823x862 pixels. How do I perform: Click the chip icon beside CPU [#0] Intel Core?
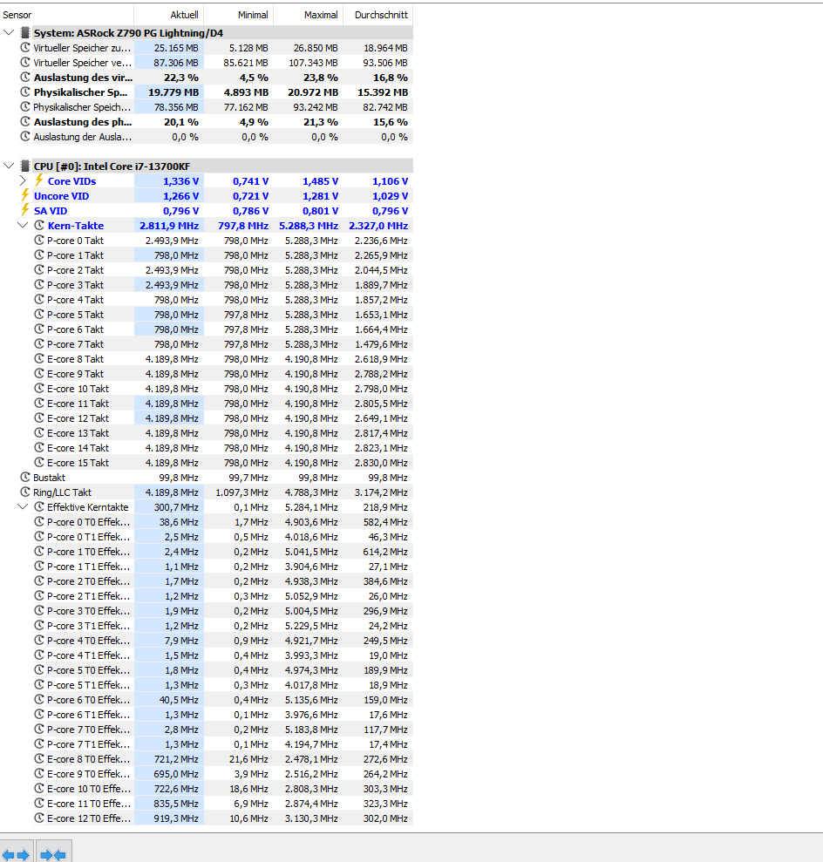tap(24, 166)
